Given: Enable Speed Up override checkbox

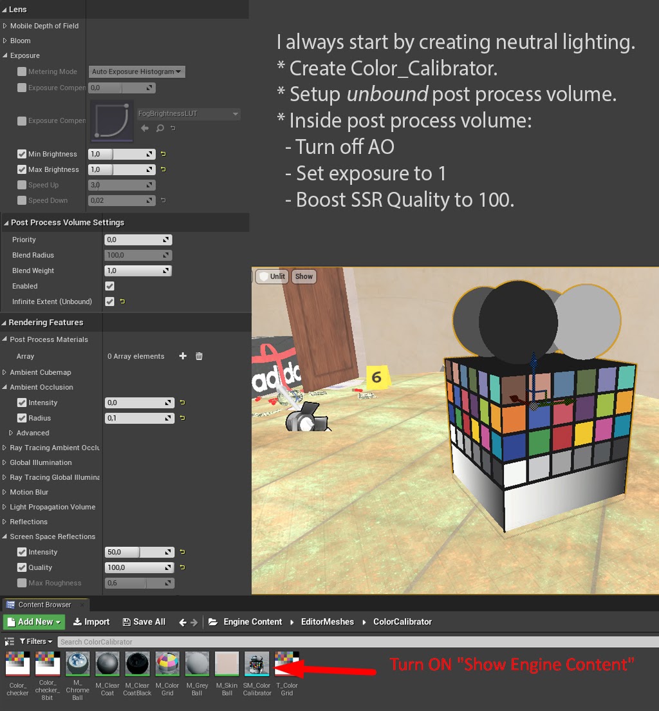Looking at the screenshot, I should (x=22, y=185).
